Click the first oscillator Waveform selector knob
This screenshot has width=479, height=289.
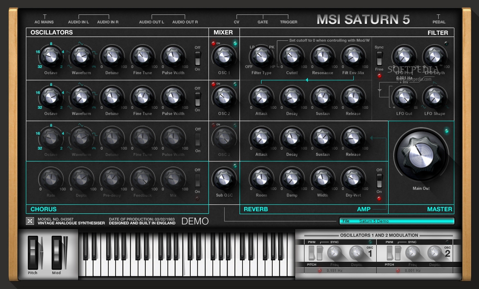point(81,57)
